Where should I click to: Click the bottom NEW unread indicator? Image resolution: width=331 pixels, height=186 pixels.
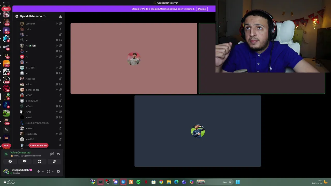(6, 145)
